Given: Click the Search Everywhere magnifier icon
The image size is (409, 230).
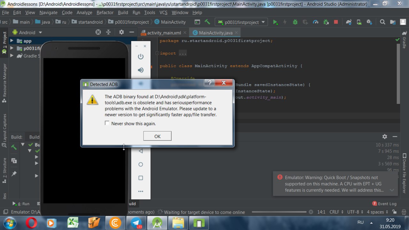Looking at the screenshot, I should pyautogui.click(x=382, y=22).
